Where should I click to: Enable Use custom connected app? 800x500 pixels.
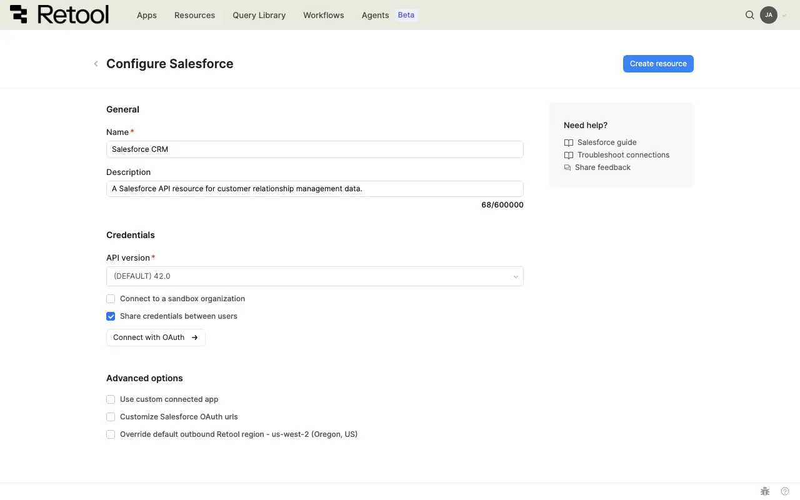point(111,399)
